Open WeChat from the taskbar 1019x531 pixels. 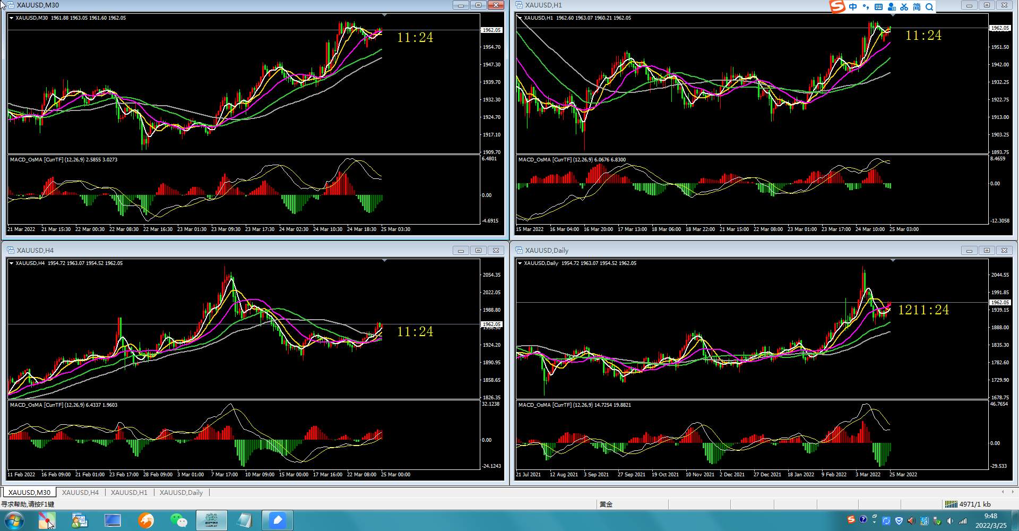pos(178,521)
